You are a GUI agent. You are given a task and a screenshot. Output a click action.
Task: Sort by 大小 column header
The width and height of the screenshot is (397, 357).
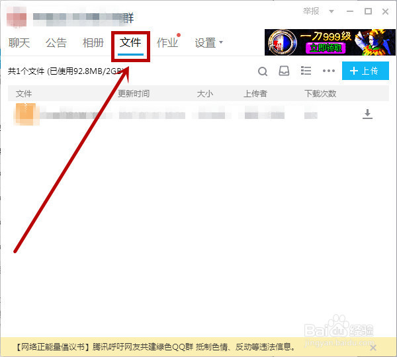tap(205, 94)
